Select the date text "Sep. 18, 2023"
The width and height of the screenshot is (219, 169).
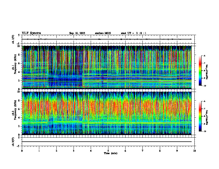[77, 33]
